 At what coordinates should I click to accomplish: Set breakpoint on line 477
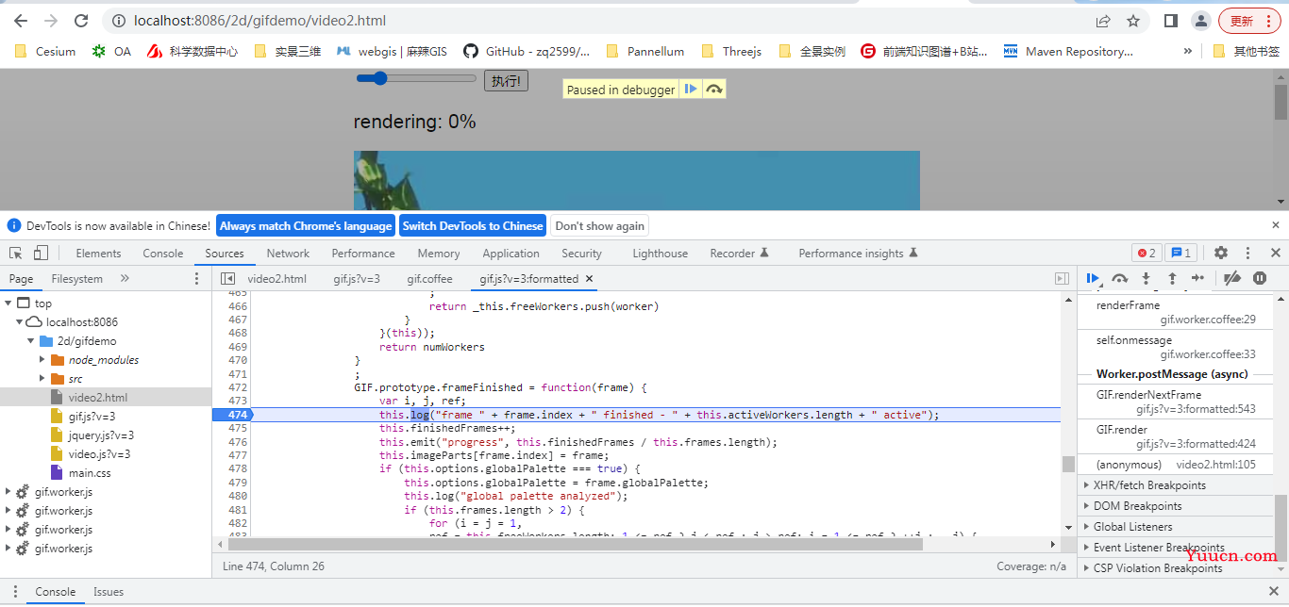[x=237, y=455]
